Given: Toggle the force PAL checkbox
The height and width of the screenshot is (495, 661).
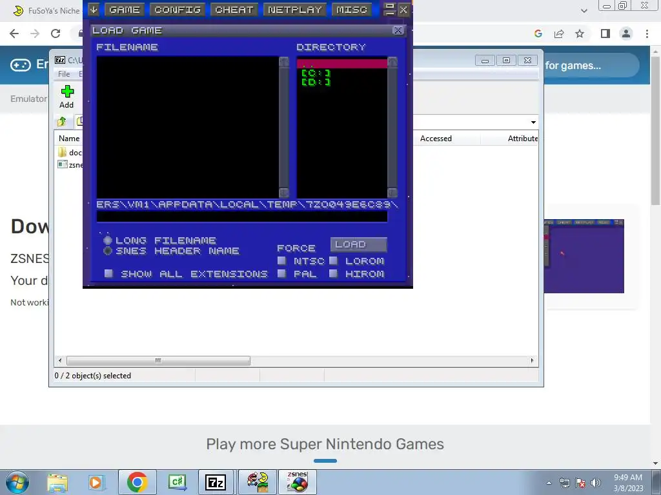Looking at the screenshot, I should point(281,273).
